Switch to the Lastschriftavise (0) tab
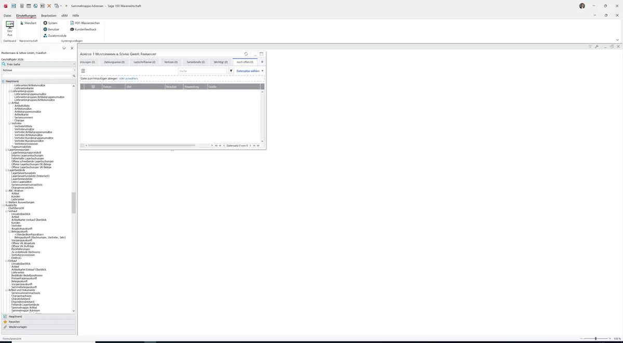The width and height of the screenshot is (623, 343). pyautogui.click(x=144, y=62)
